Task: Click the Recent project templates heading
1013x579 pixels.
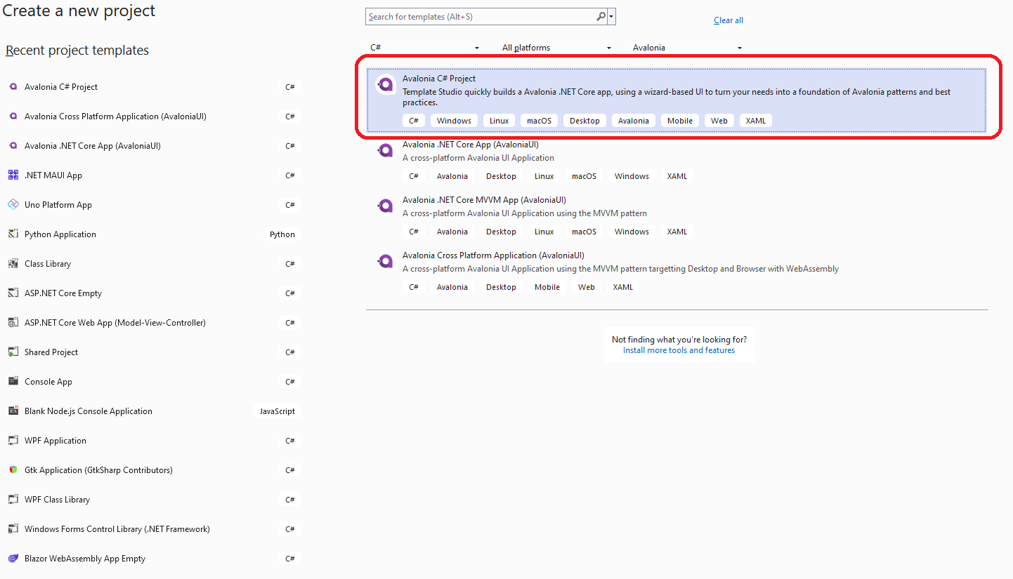Action: click(77, 51)
